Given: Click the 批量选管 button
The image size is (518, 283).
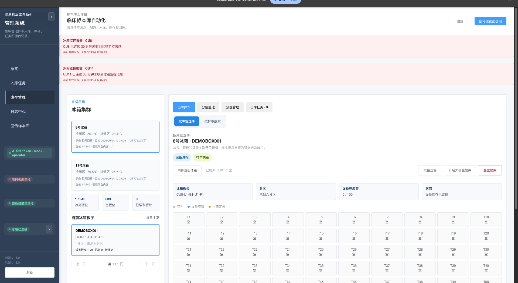Looking at the screenshot, I should click(430, 170).
